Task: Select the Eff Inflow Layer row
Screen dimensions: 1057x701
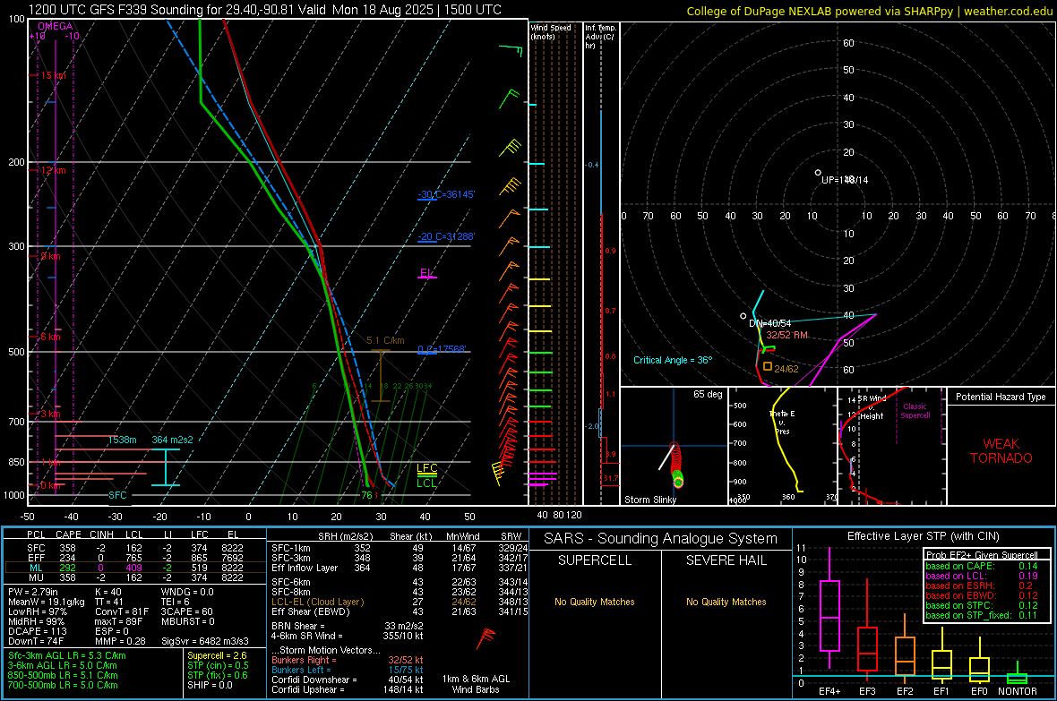Action: (400, 568)
